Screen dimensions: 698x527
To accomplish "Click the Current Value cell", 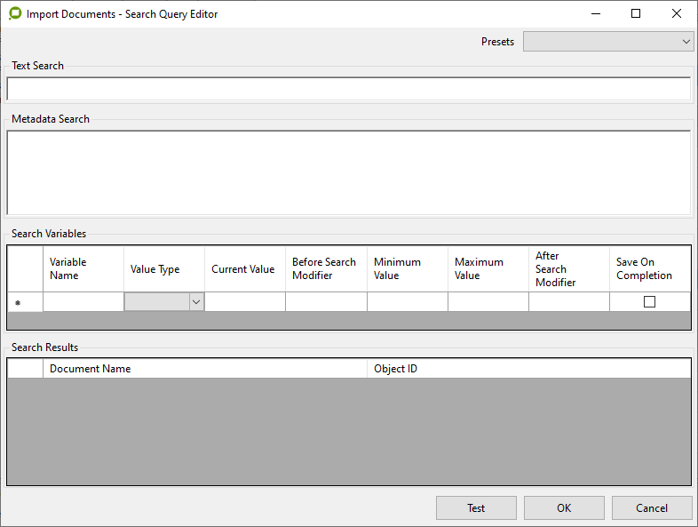I will [244, 302].
